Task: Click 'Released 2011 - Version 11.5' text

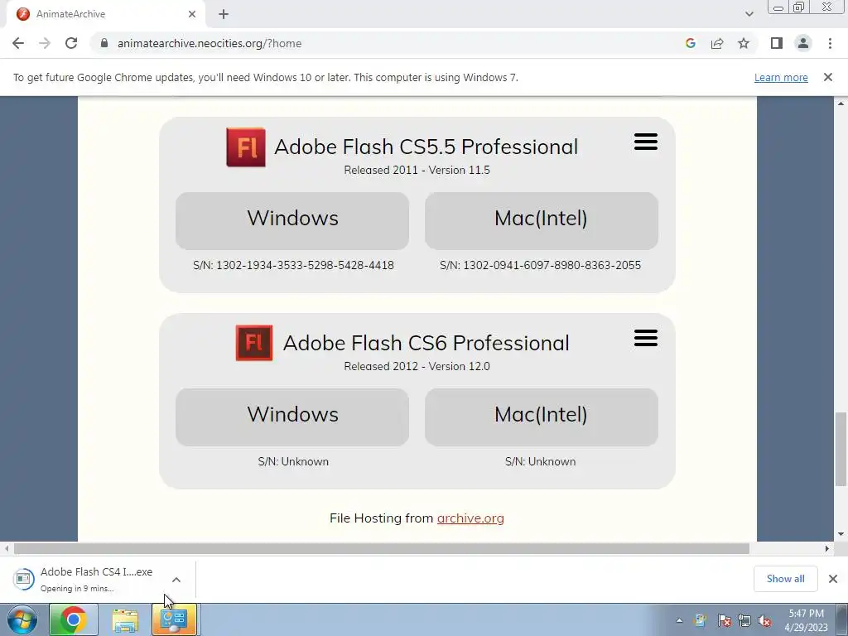Action: pos(417,170)
